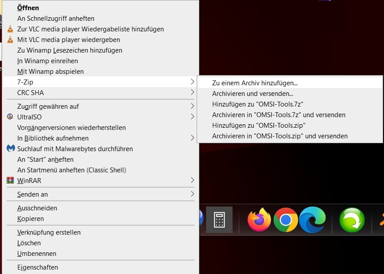Click the Malwarebytes scan icon
Screen dimensions: 384x274
coord(11,149)
